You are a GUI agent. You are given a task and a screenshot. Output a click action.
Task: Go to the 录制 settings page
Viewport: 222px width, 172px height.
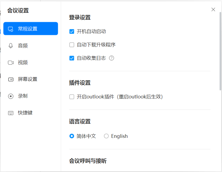pos(23,96)
